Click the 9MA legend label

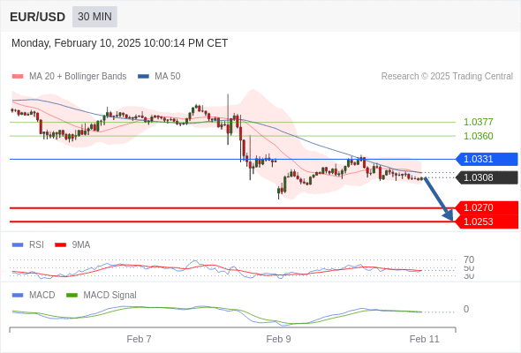click(81, 245)
